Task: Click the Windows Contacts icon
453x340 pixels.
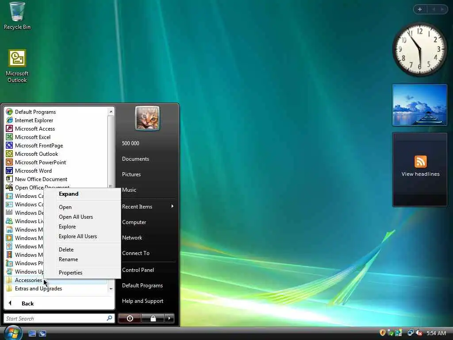Action: (9, 204)
